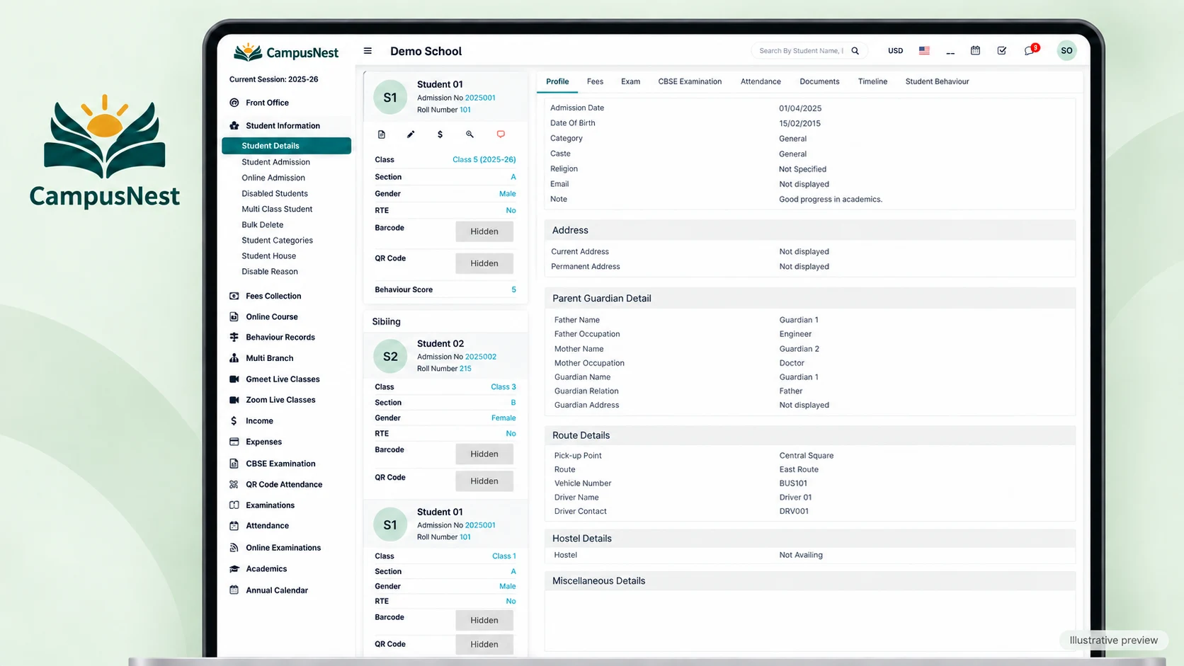Toggle the hamburger sidebar menu icon
Viewport: 1184px width, 666px height.
pos(368,51)
